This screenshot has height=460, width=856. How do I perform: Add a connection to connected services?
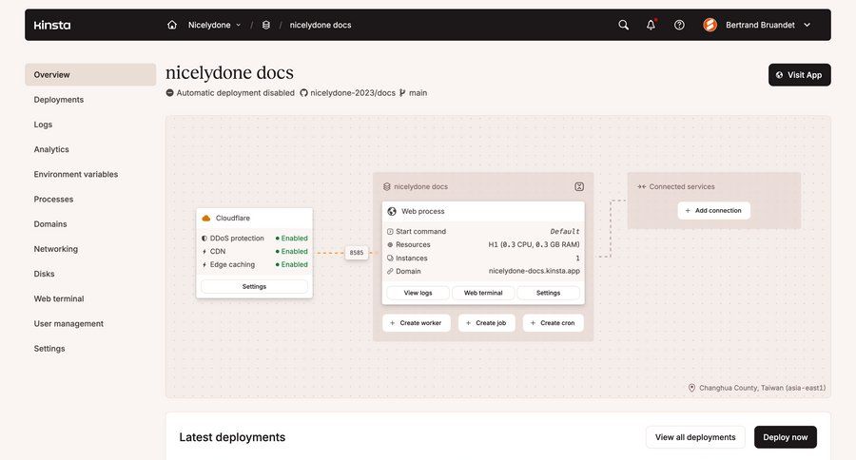[x=713, y=210]
